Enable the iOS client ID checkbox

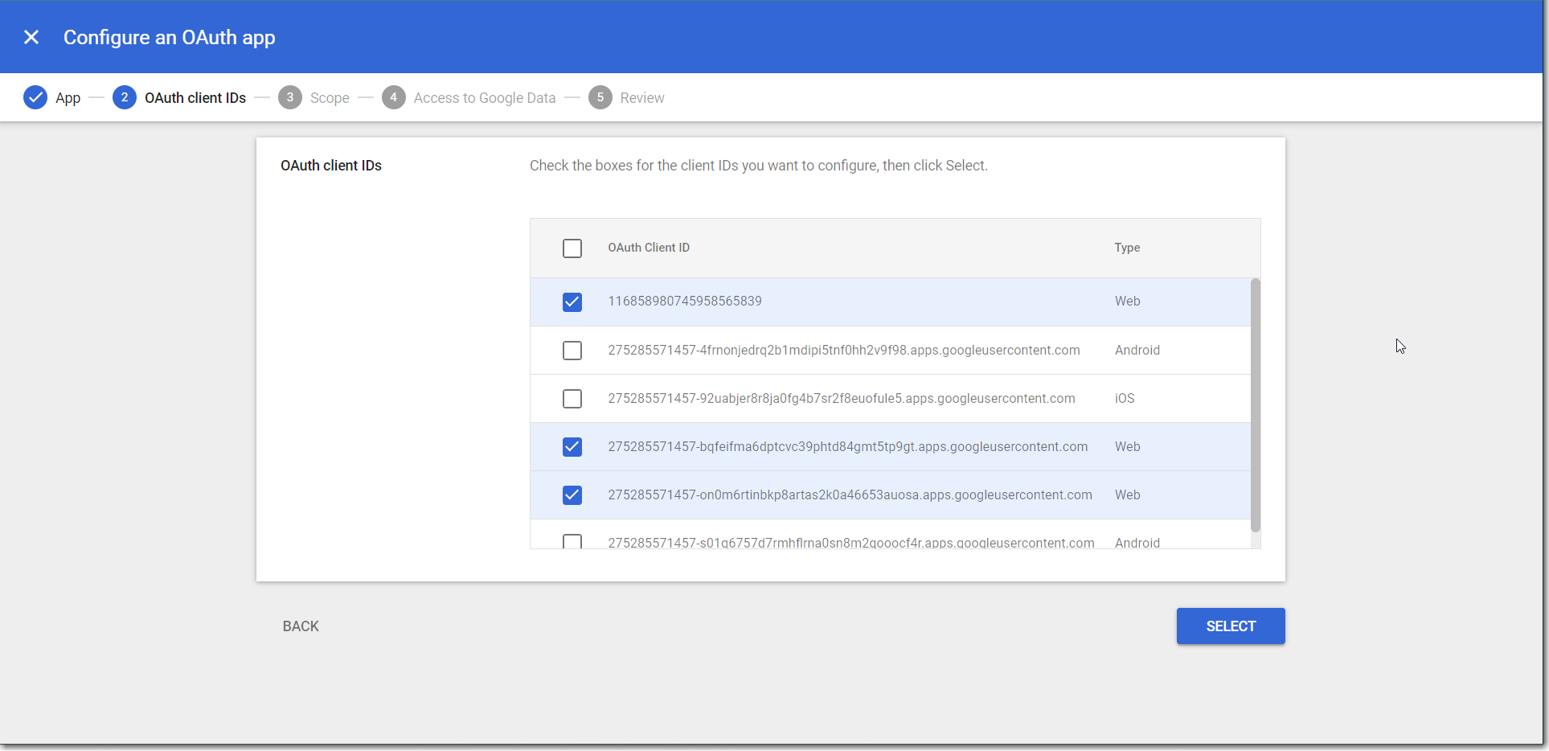(x=572, y=399)
